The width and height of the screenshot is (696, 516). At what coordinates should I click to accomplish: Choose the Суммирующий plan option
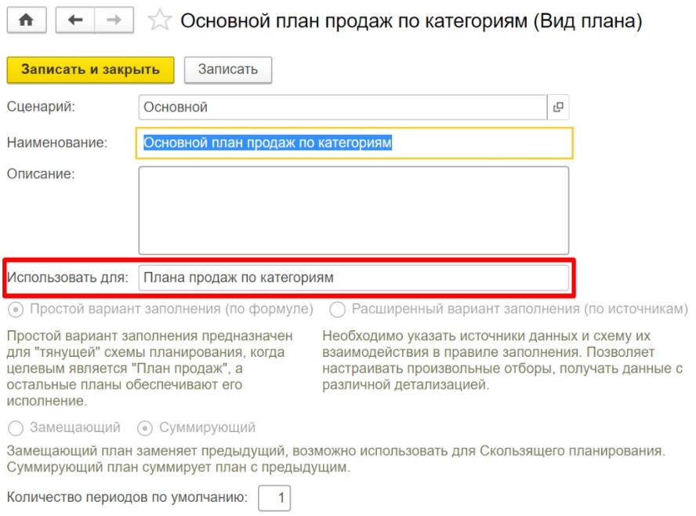145,428
